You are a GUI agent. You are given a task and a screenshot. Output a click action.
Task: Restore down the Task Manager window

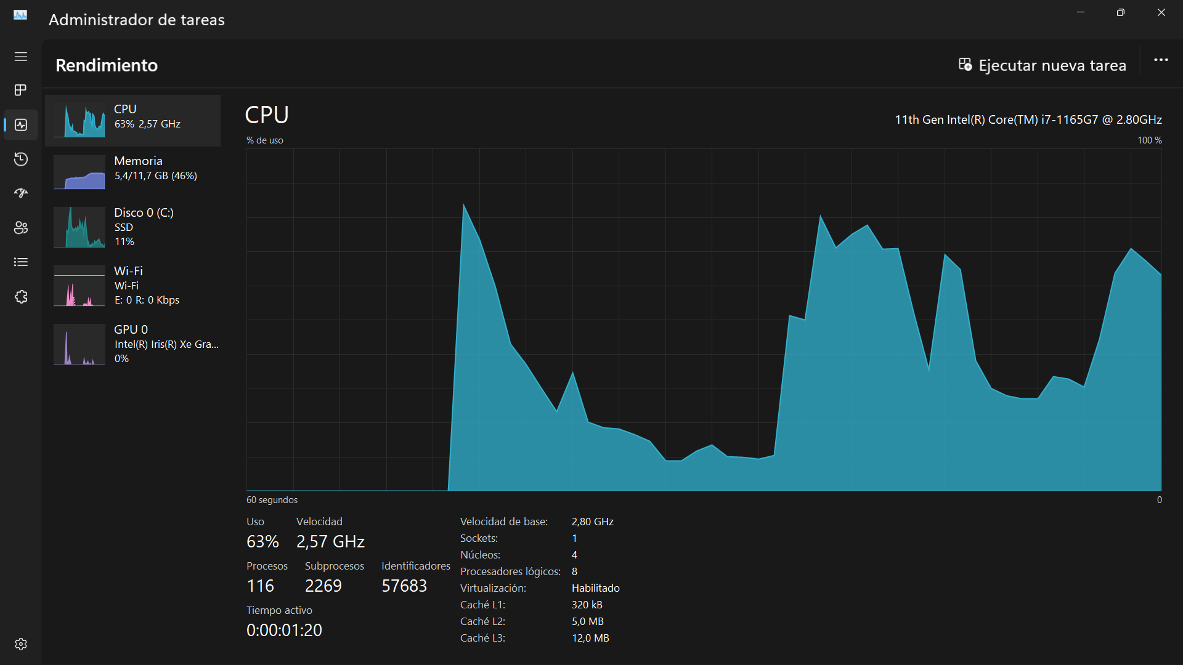1121,12
